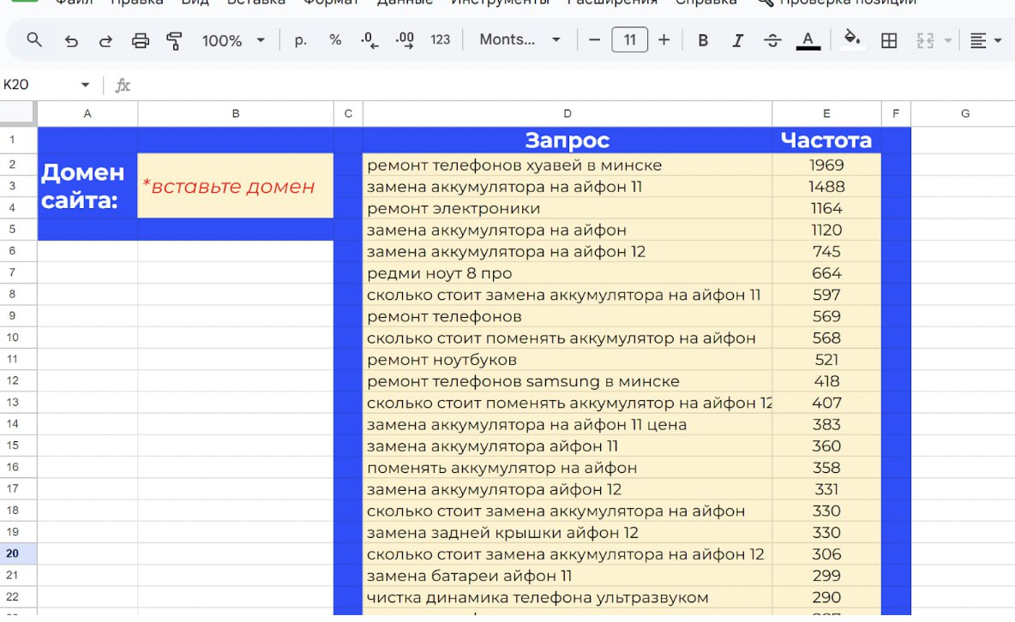Decrease decimal places
The width and height of the screenshot is (1015, 622).
pyautogui.click(x=369, y=40)
